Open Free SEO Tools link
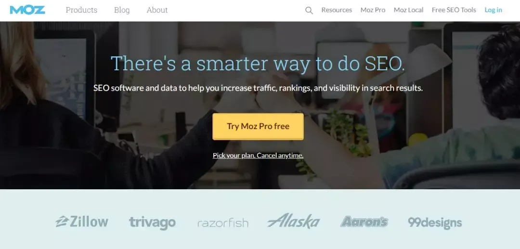This screenshot has width=520, height=249. 454,10
